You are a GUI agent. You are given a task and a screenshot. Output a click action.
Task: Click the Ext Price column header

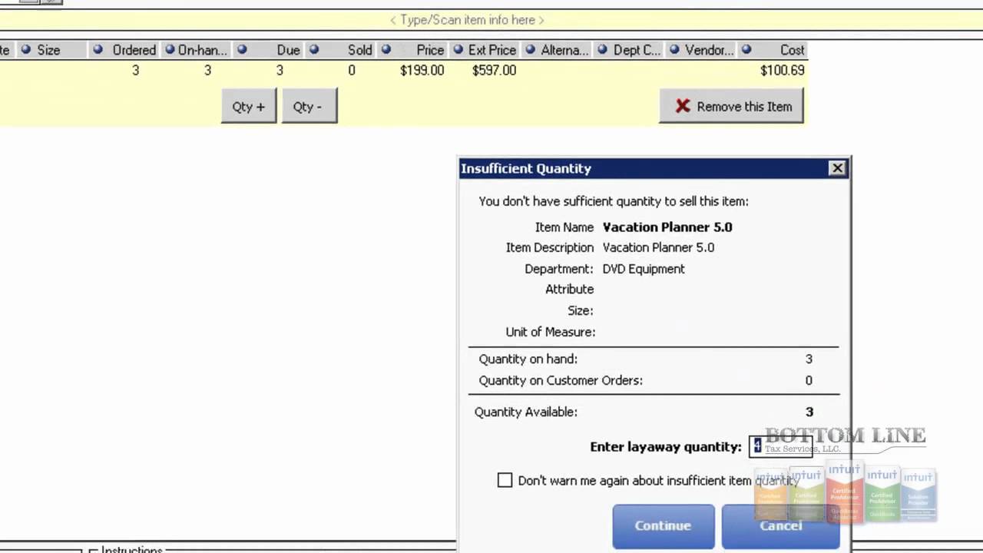pyautogui.click(x=485, y=50)
